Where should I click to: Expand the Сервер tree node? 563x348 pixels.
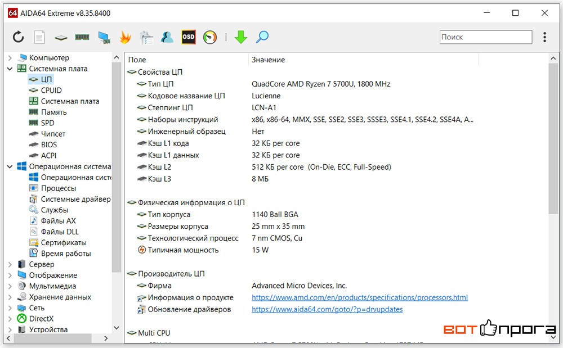pyautogui.click(x=10, y=264)
